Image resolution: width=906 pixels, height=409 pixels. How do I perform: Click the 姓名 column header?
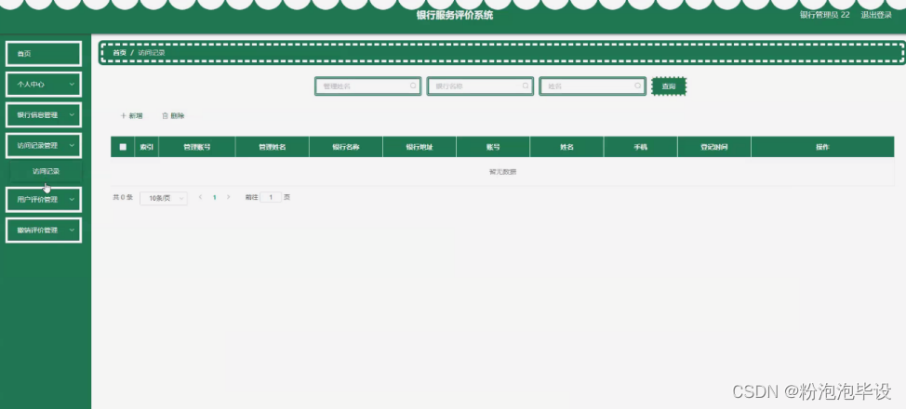click(x=566, y=147)
